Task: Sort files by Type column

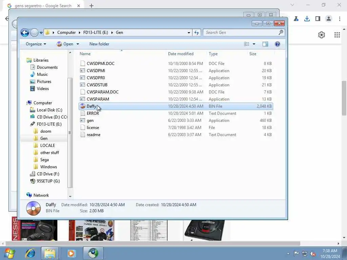Action: tap(227, 54)
